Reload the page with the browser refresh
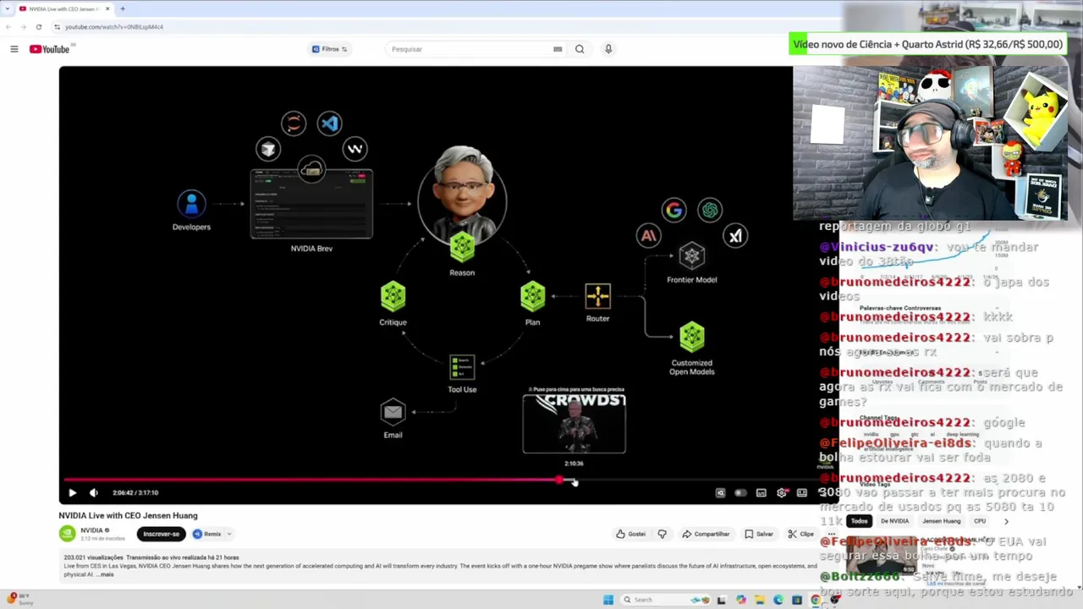 click(x=38, y=27)
